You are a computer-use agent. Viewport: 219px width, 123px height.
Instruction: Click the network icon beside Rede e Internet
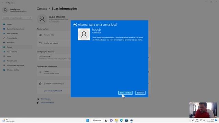click(4, 33)
